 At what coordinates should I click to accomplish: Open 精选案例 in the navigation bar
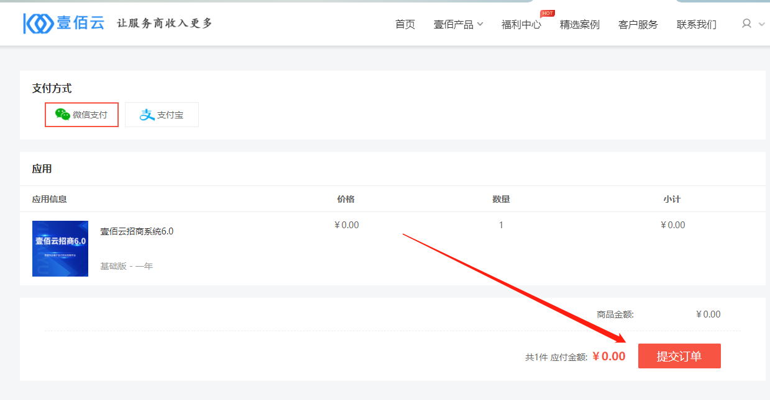(x=580, y=25)
